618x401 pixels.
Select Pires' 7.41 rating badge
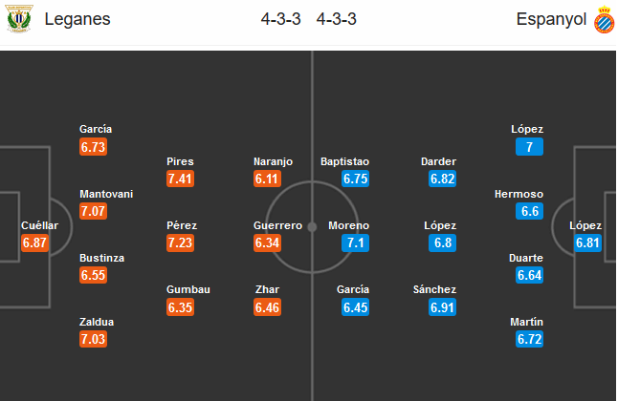180,179
